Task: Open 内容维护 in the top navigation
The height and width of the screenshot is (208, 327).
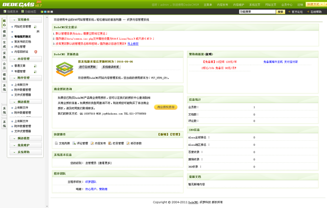Action: tap(238, 5)
